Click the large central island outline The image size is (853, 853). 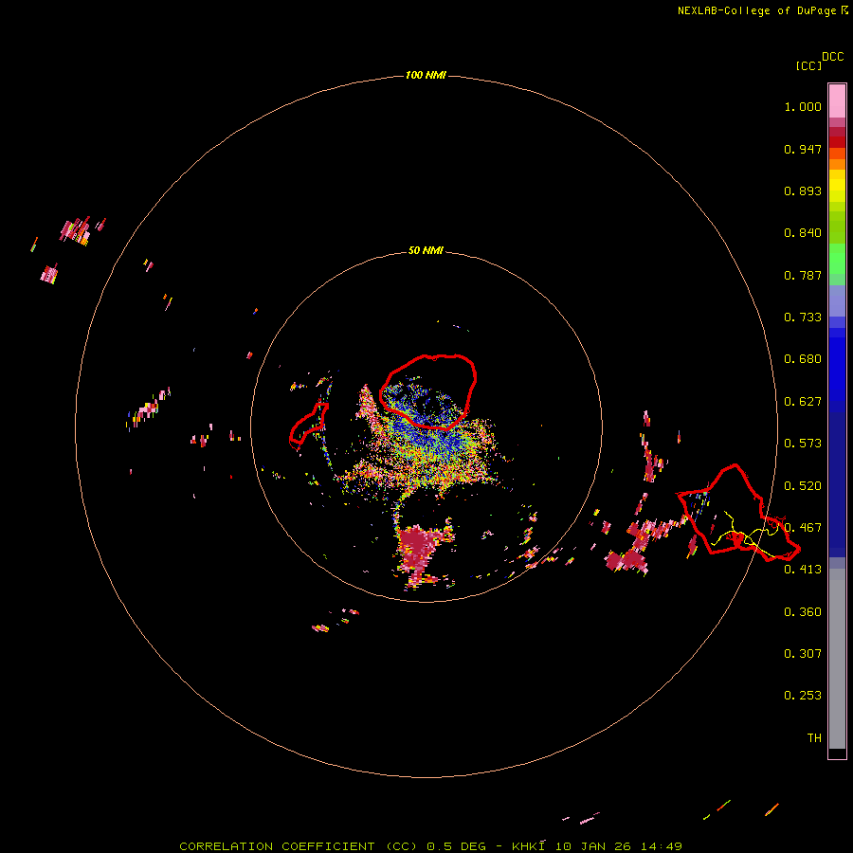point(428,390)
